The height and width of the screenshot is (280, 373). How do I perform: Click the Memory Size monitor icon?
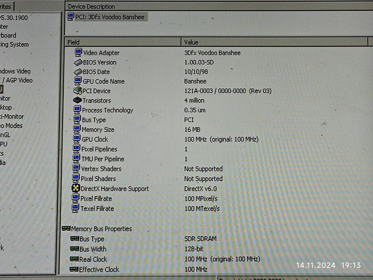click(x=77, y=129)
